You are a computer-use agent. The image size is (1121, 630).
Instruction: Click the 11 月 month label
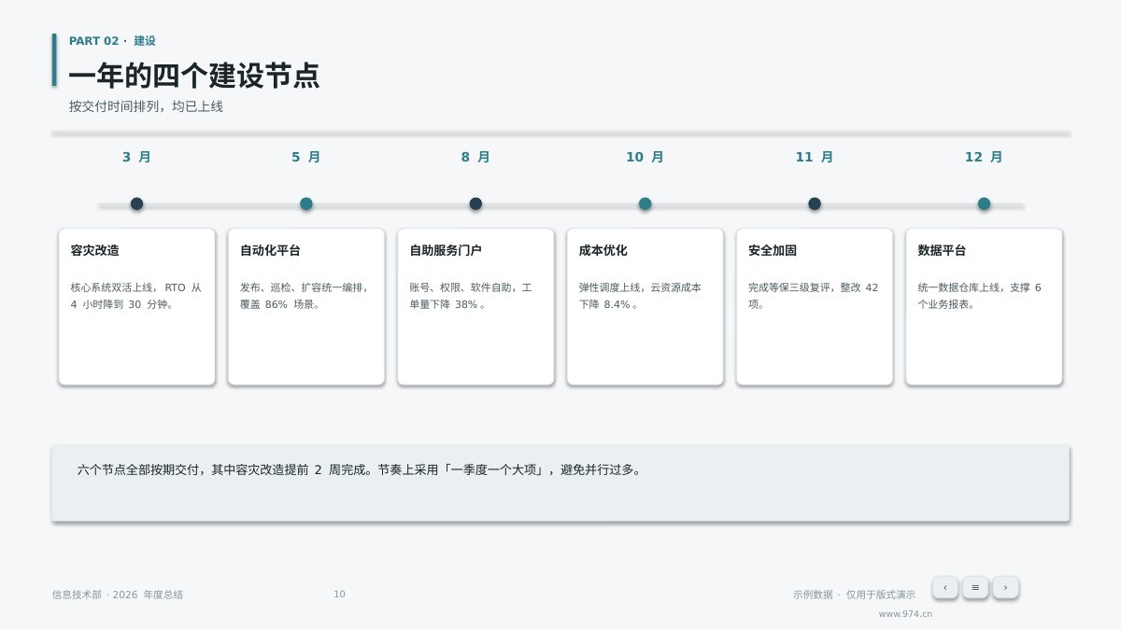coord(815,157)
